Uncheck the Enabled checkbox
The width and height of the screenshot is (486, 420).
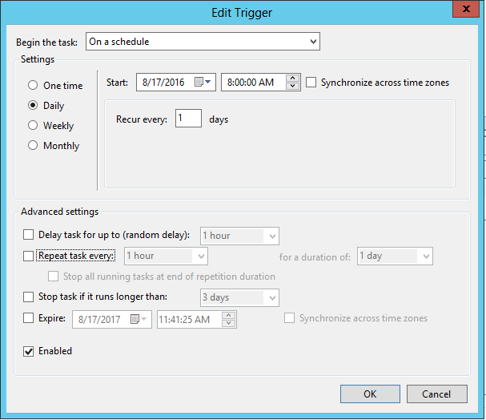pos(29,351)
